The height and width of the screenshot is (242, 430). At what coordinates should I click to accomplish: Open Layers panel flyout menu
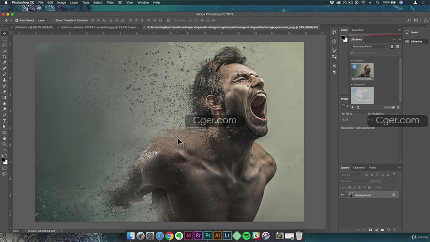[x=399, y=167]
